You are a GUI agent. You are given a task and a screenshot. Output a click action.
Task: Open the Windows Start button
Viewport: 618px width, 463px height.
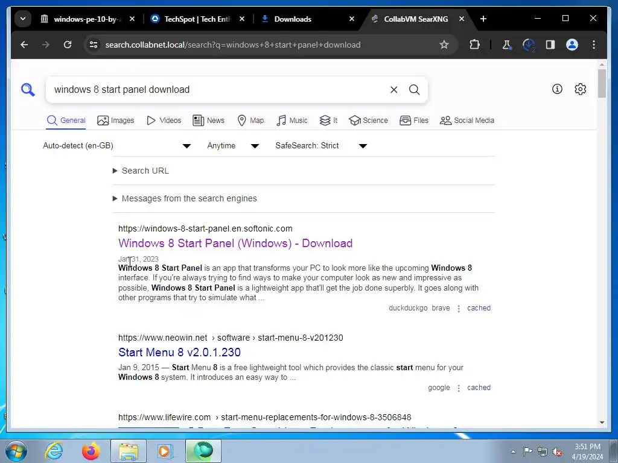(16, 451)
